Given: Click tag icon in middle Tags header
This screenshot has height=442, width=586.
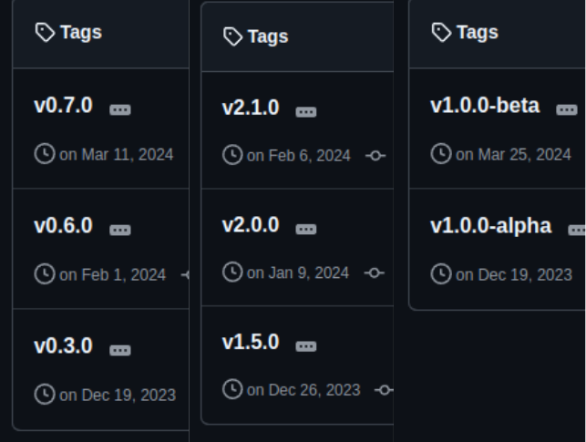Looking at the screenshot, I should click(x=232, y=36).
